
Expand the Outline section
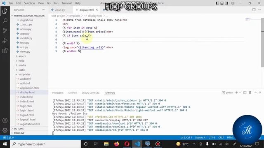pyautogui.click(x=19, y=129)
